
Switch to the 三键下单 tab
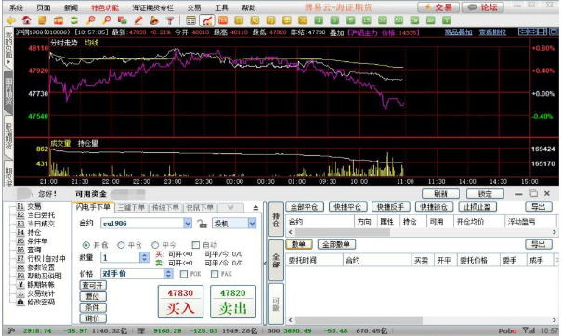(x=131, y=207)
